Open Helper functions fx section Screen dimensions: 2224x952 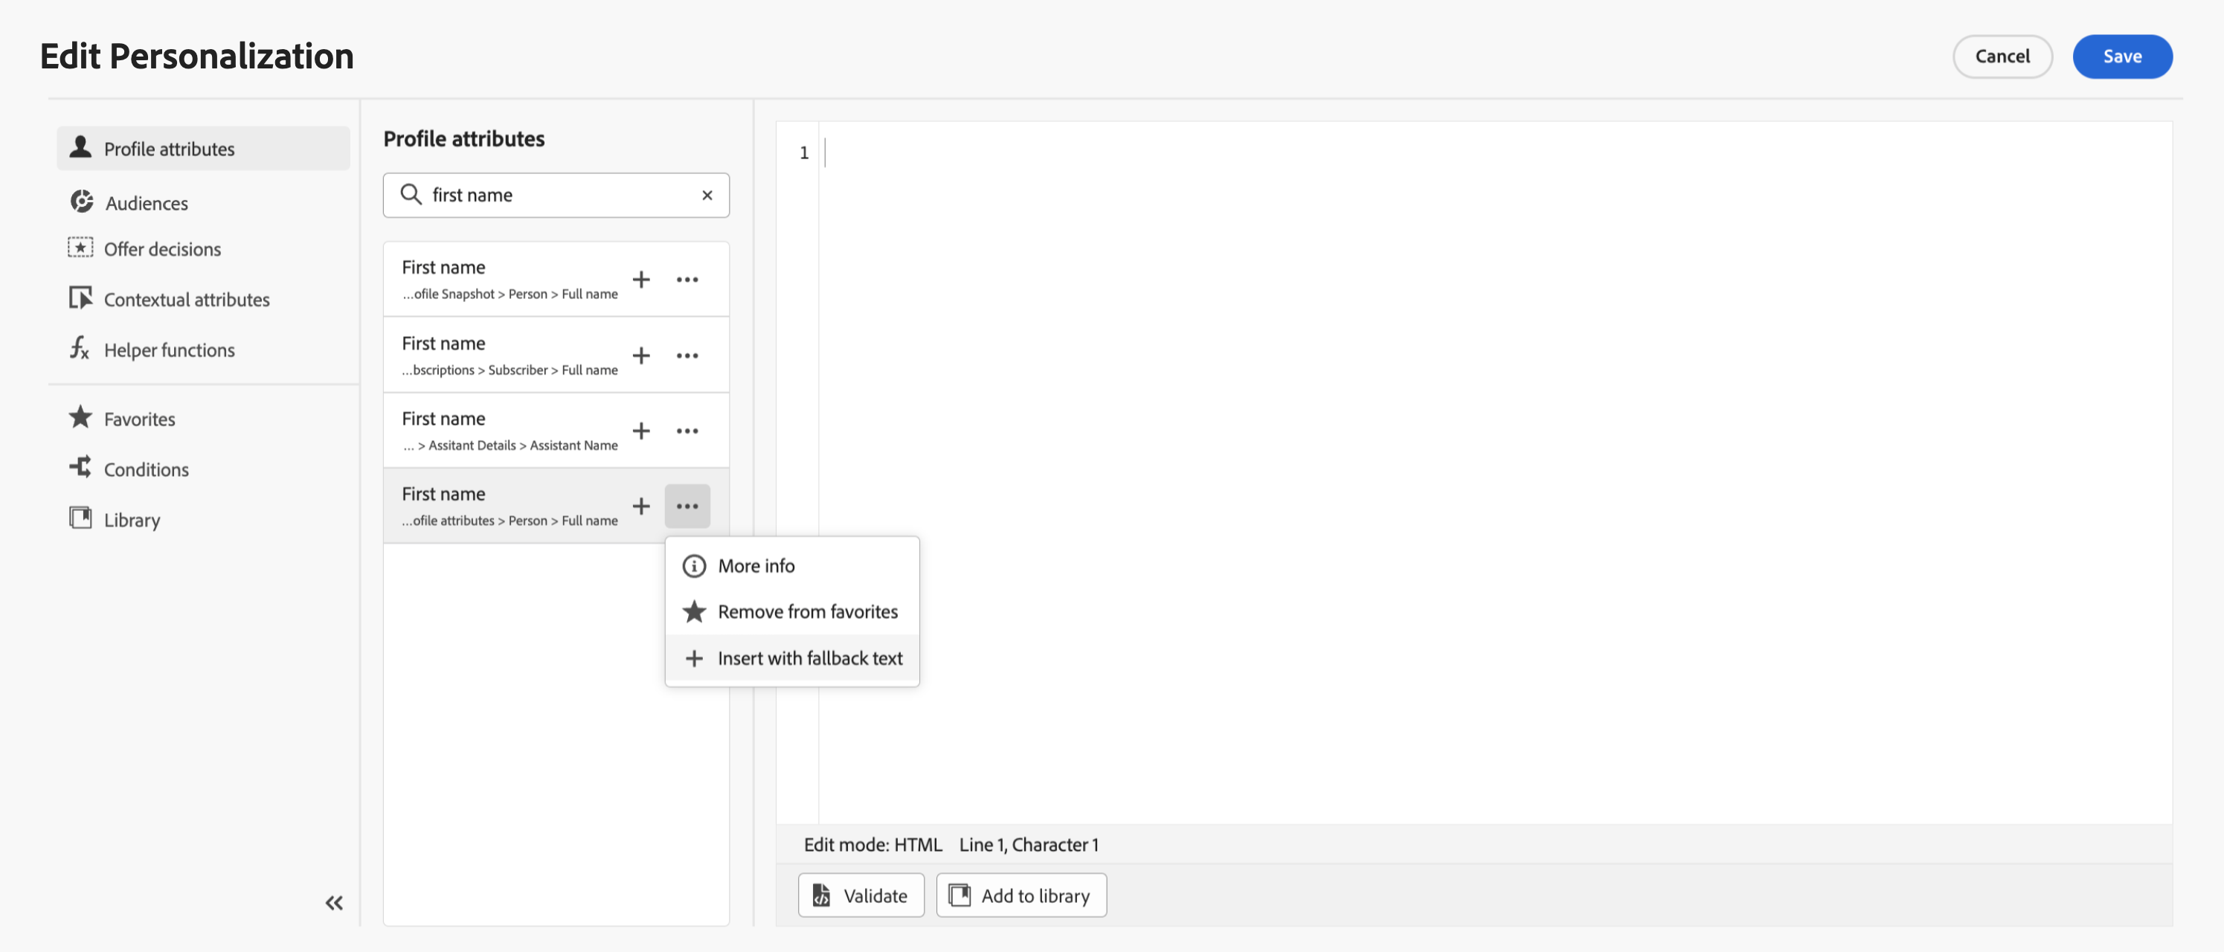(x=168, y=350)
